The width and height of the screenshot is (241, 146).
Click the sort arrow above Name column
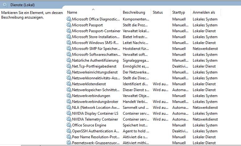coord(93,9)
